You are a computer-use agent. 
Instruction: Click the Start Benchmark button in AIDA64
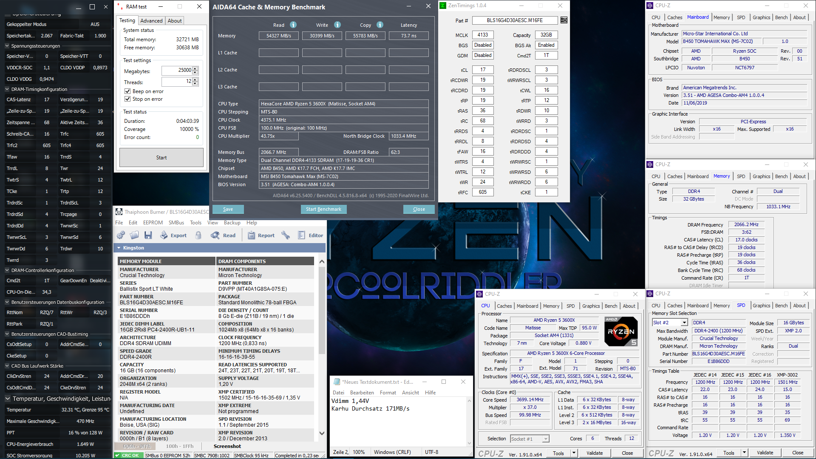[x=323, y=209]
